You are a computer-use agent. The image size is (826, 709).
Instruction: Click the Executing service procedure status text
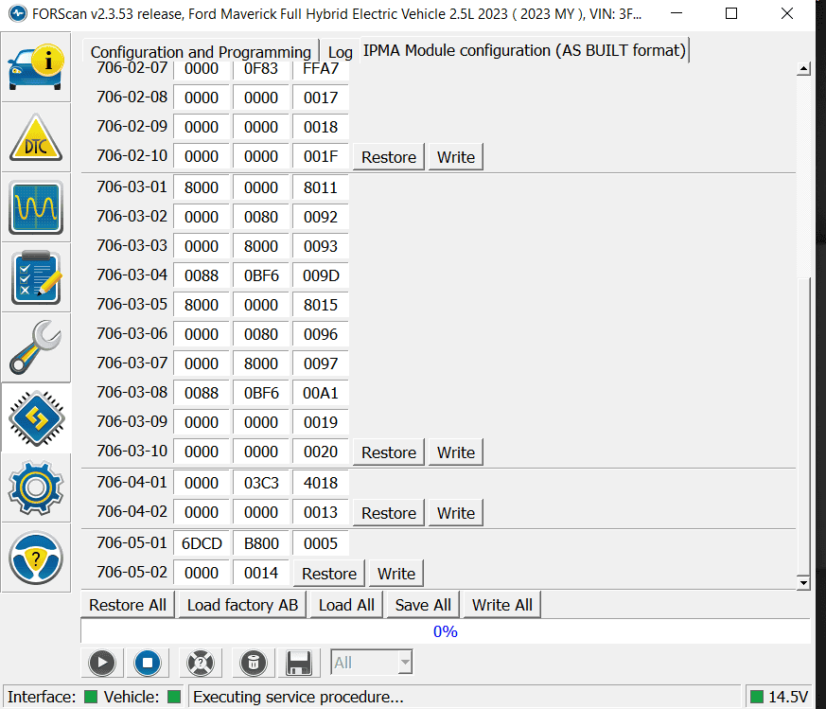point(298,697)
